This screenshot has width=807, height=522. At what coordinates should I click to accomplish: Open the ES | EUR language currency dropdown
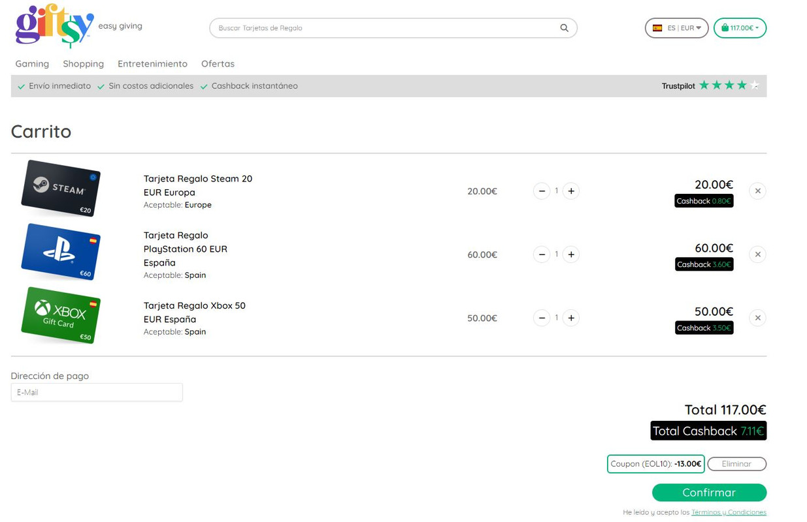(x=676, y=28)
